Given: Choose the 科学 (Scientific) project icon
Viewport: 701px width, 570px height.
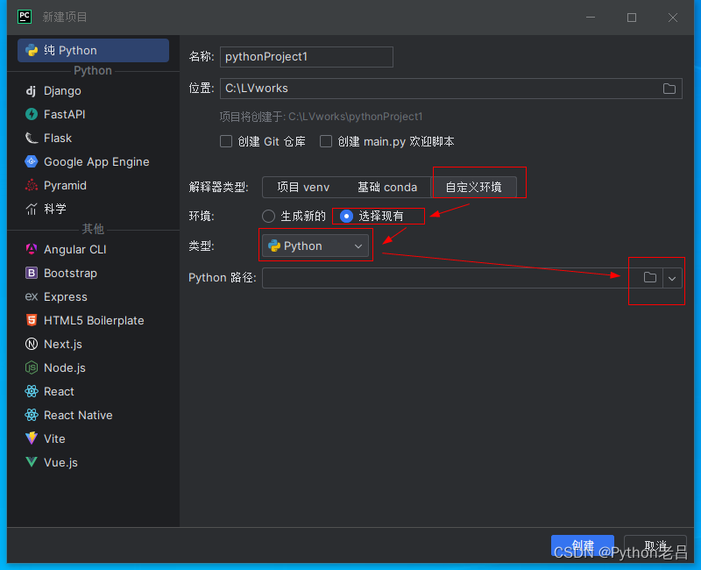Looking at the screenshot, I should [32, 209].
